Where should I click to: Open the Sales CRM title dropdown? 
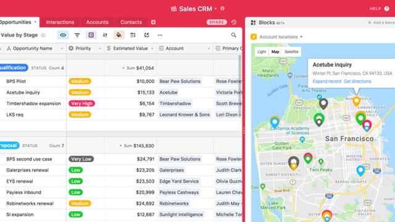(215, 9)
